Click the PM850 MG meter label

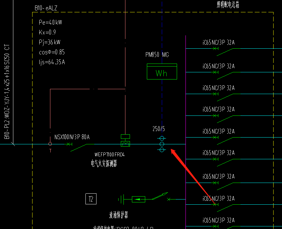click(157, 54)
